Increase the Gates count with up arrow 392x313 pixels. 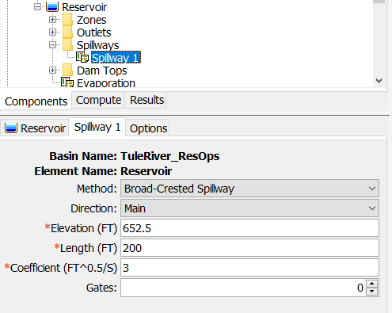pos(372,284)
